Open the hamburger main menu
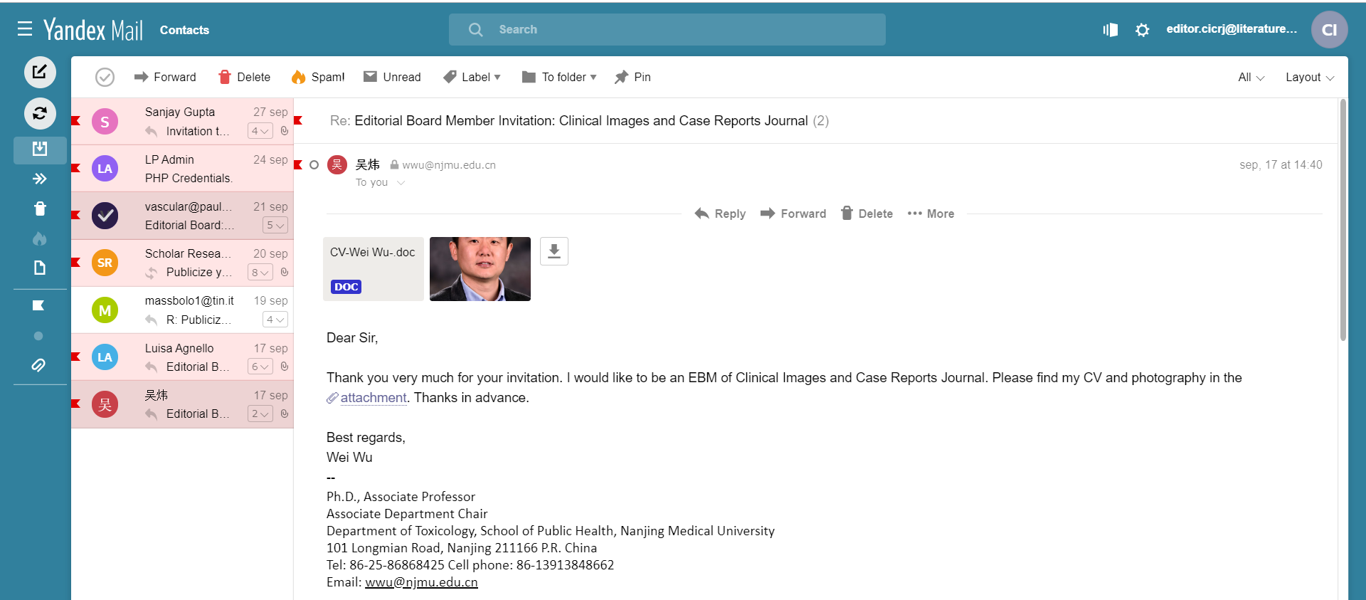The width and height of the screenshot is (1366, 600). pos(25,29)
